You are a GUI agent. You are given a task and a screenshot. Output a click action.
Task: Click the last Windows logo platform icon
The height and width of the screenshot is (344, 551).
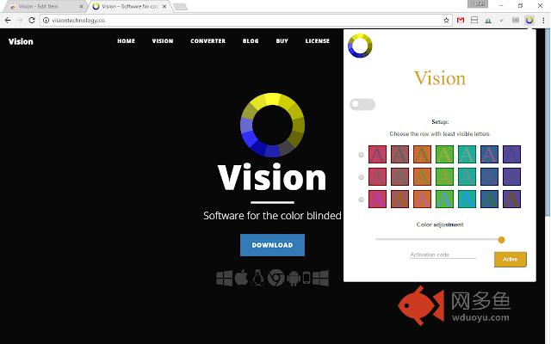pyautogui.click(x=320, y=278)
